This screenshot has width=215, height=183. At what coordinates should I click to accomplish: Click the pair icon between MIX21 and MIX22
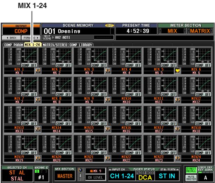tap(108, 158)
